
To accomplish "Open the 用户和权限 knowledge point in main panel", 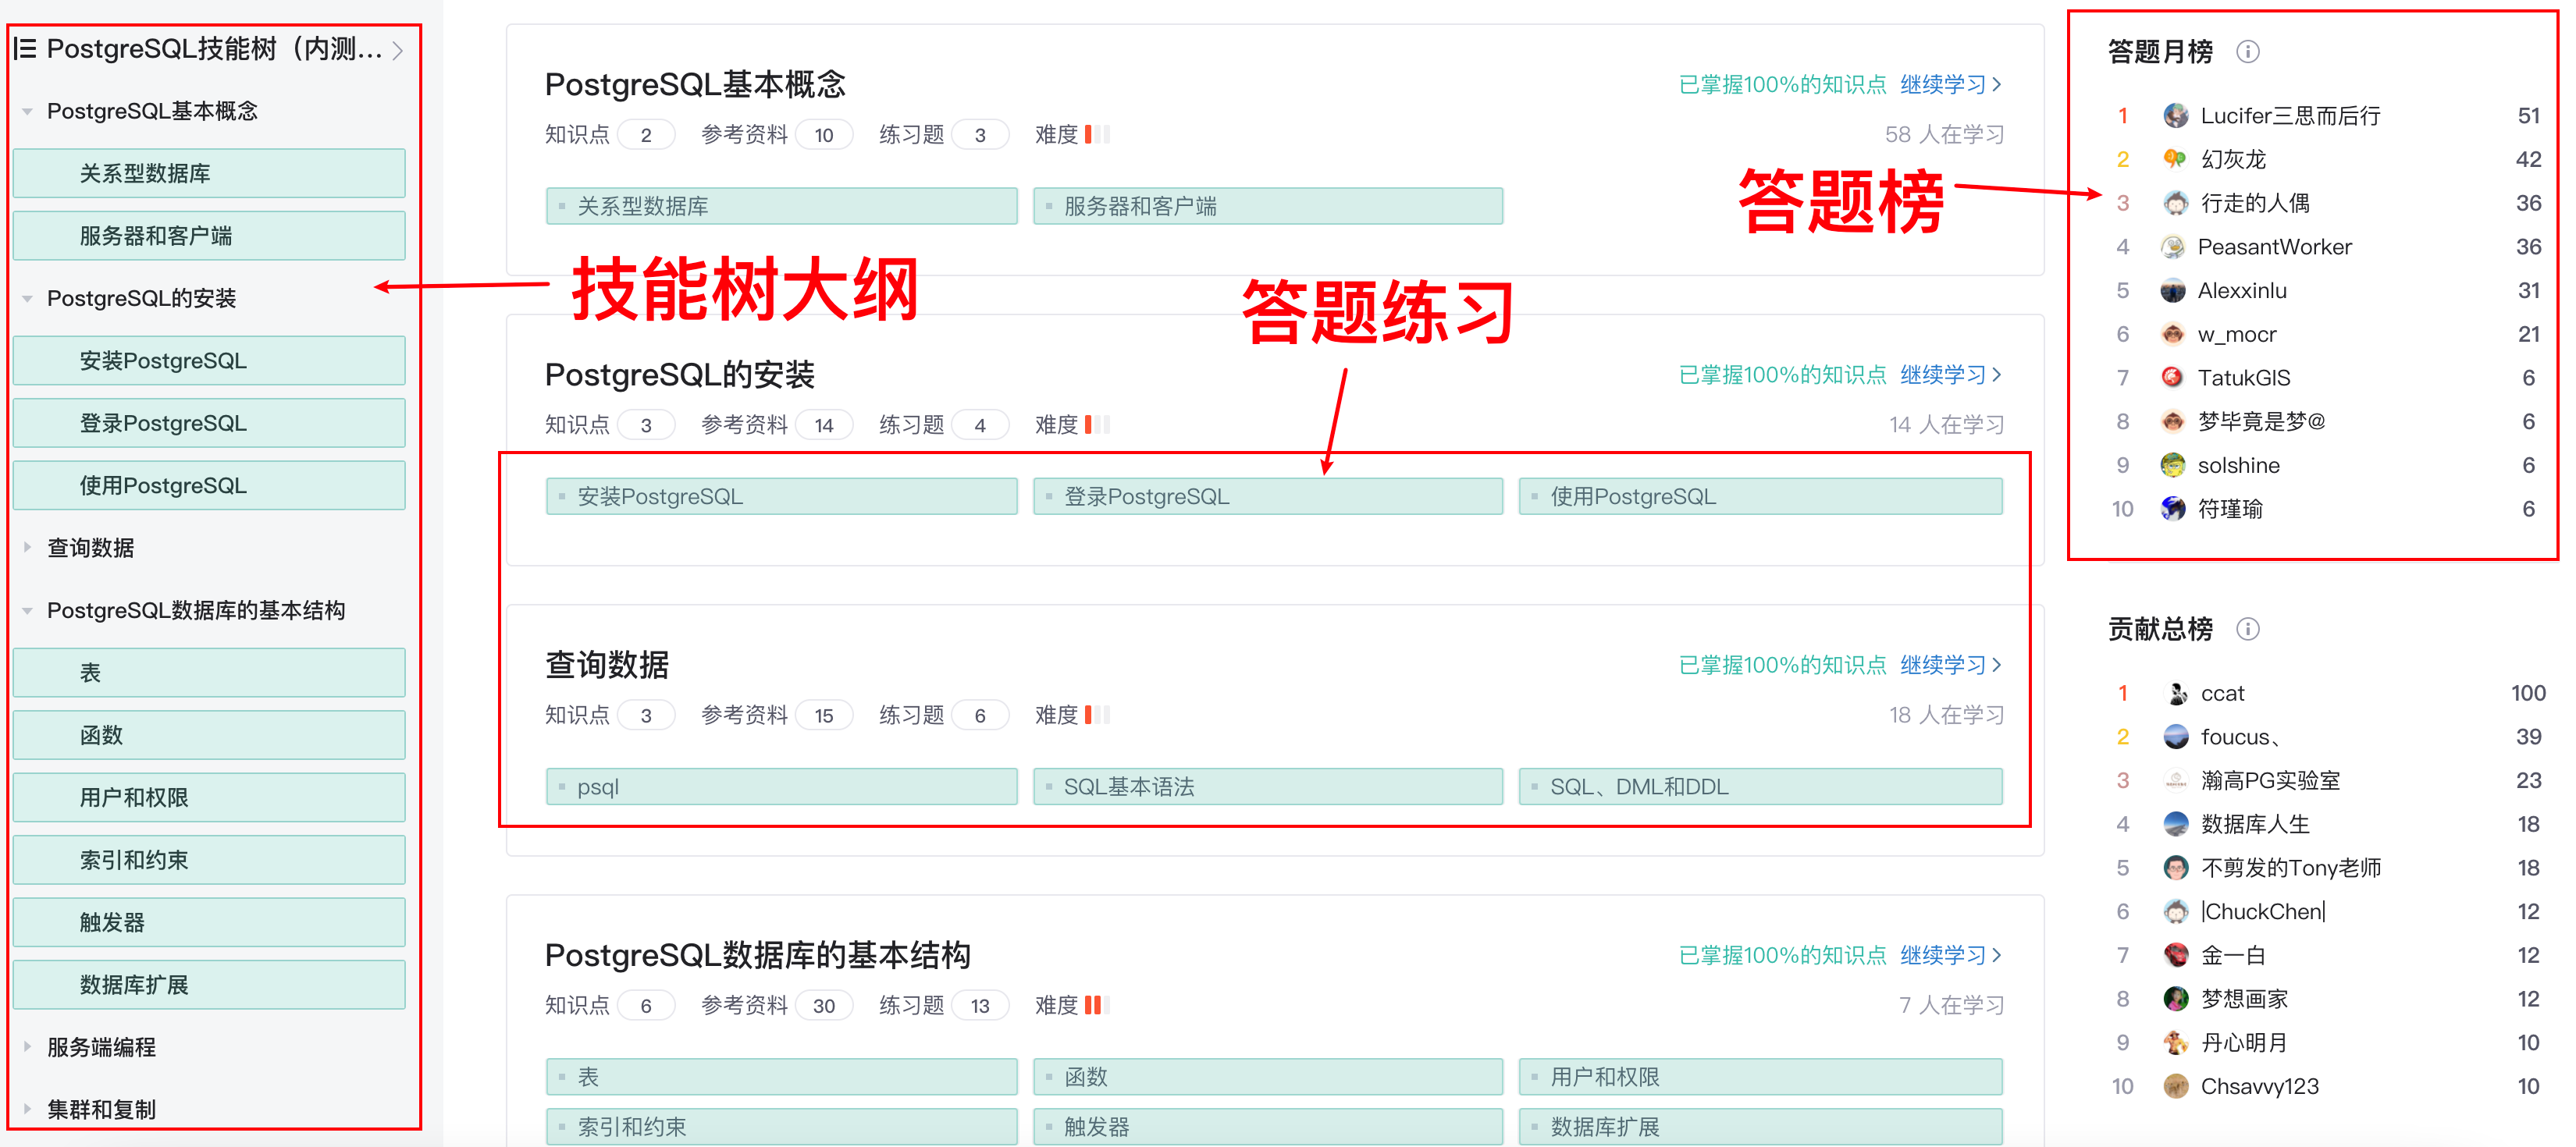I will [x=1760, y=1076].
